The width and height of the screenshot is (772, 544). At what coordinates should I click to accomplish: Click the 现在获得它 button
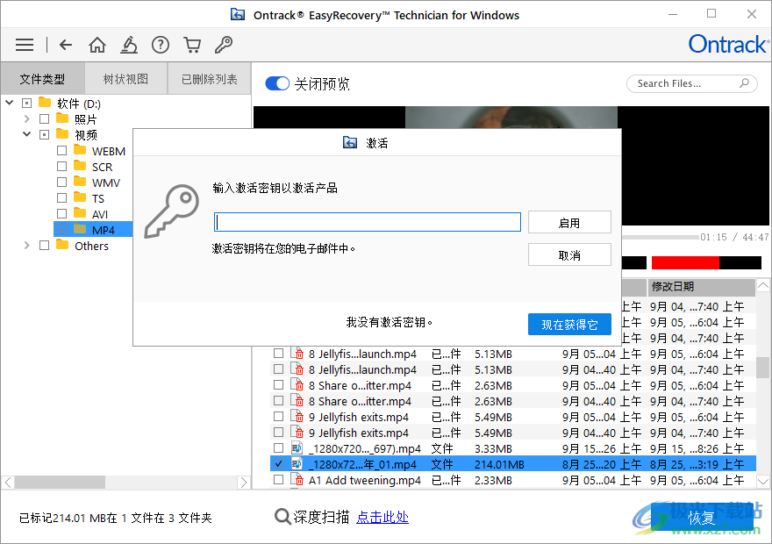tap(569, 325)
